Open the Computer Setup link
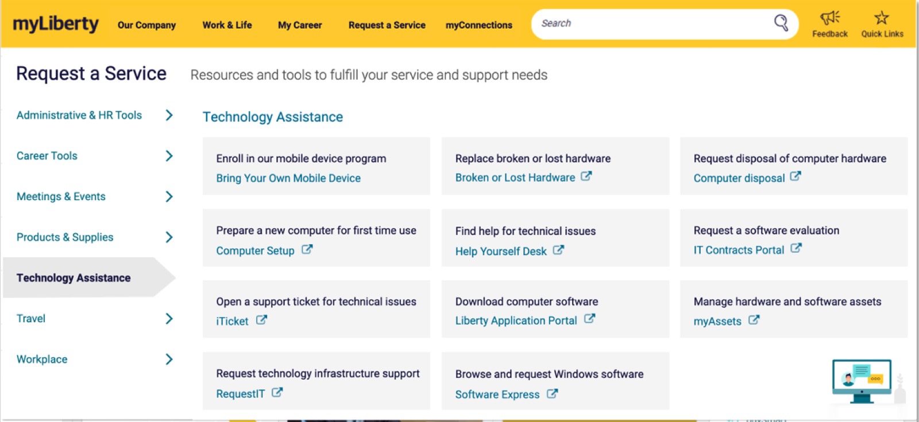Screen dimensions: 919x422 pos(255,251)
